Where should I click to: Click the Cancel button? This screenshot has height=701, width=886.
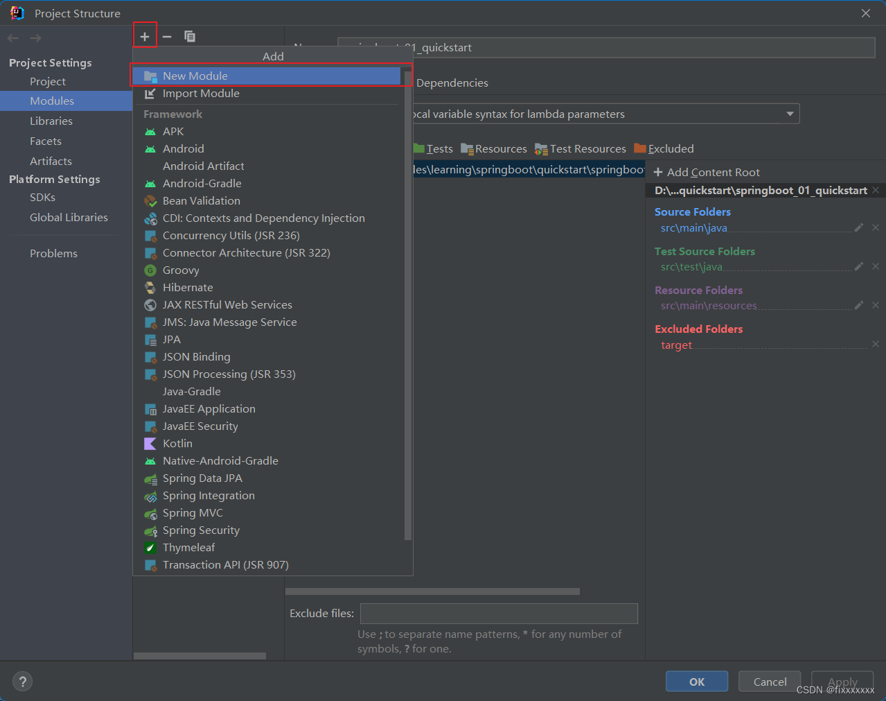(770, 682)
